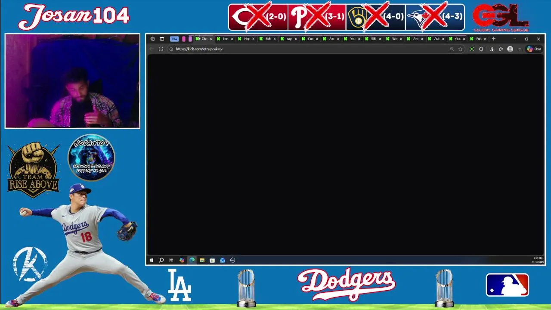Open the browser Extensions puzzle icon

pos(481,49)
